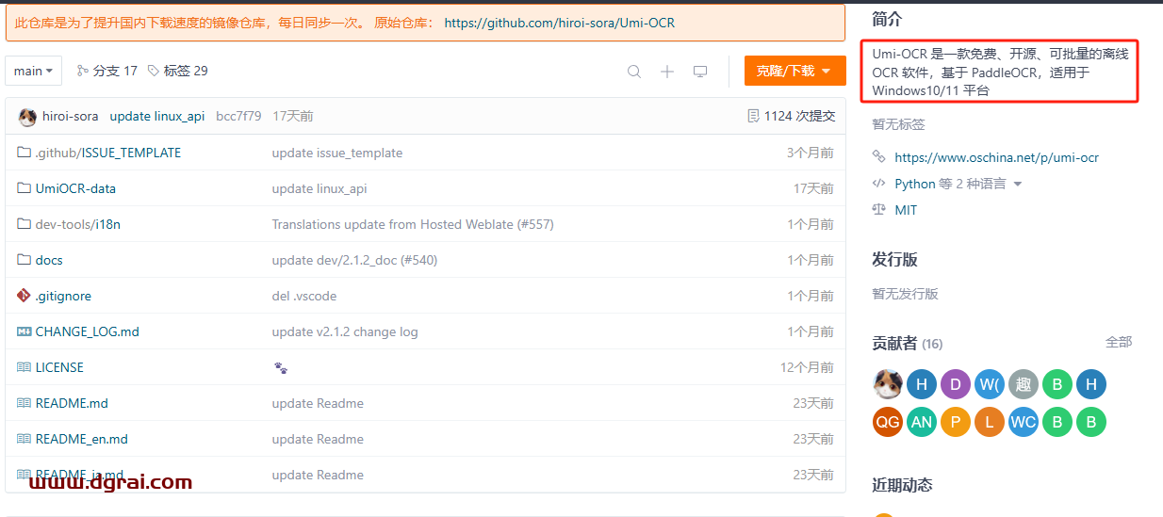The height and width of the screenshot is (517, 1163).
Task: Open commit update dev/2.1.2_doc (#540)
Action: [354, 260]
